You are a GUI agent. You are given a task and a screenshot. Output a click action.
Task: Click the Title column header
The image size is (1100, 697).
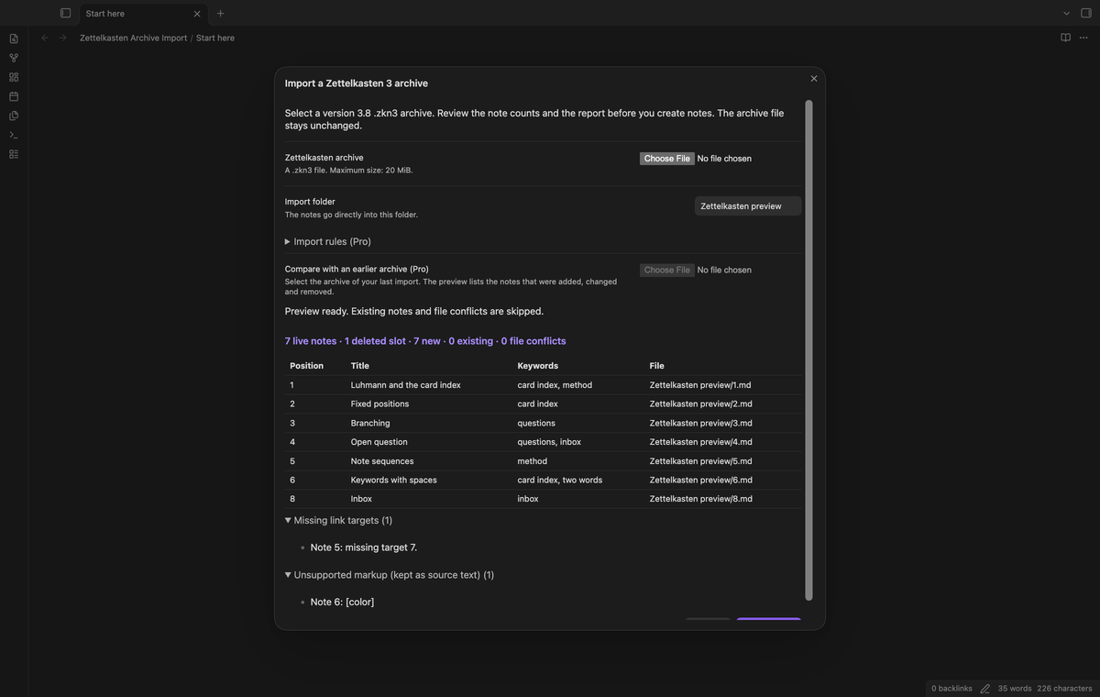(360, 365)
